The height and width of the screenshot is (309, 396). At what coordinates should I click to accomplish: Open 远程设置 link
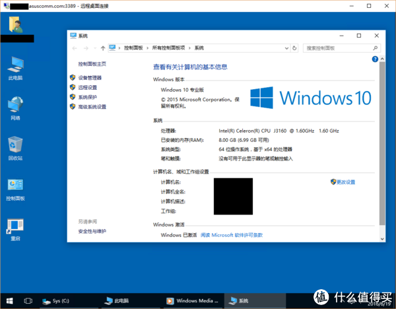tap(87, 87)
